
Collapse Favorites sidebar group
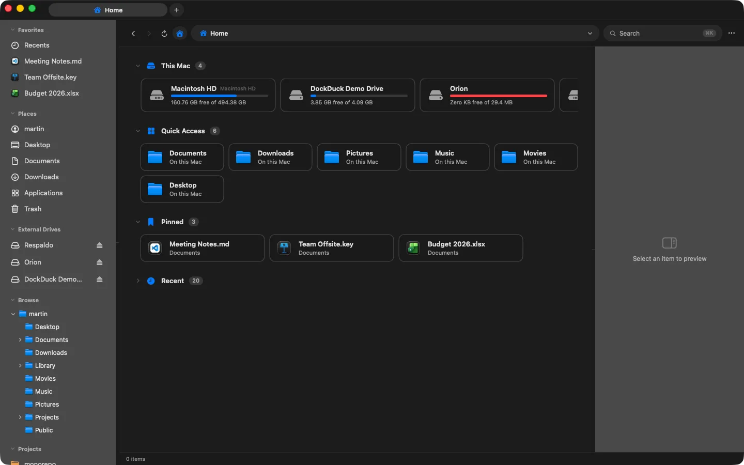click(13, 30)
